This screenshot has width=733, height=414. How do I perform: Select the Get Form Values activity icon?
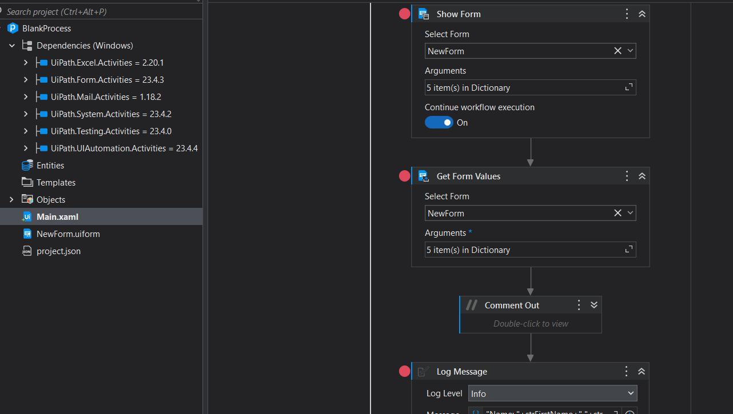tap(423, 176)
